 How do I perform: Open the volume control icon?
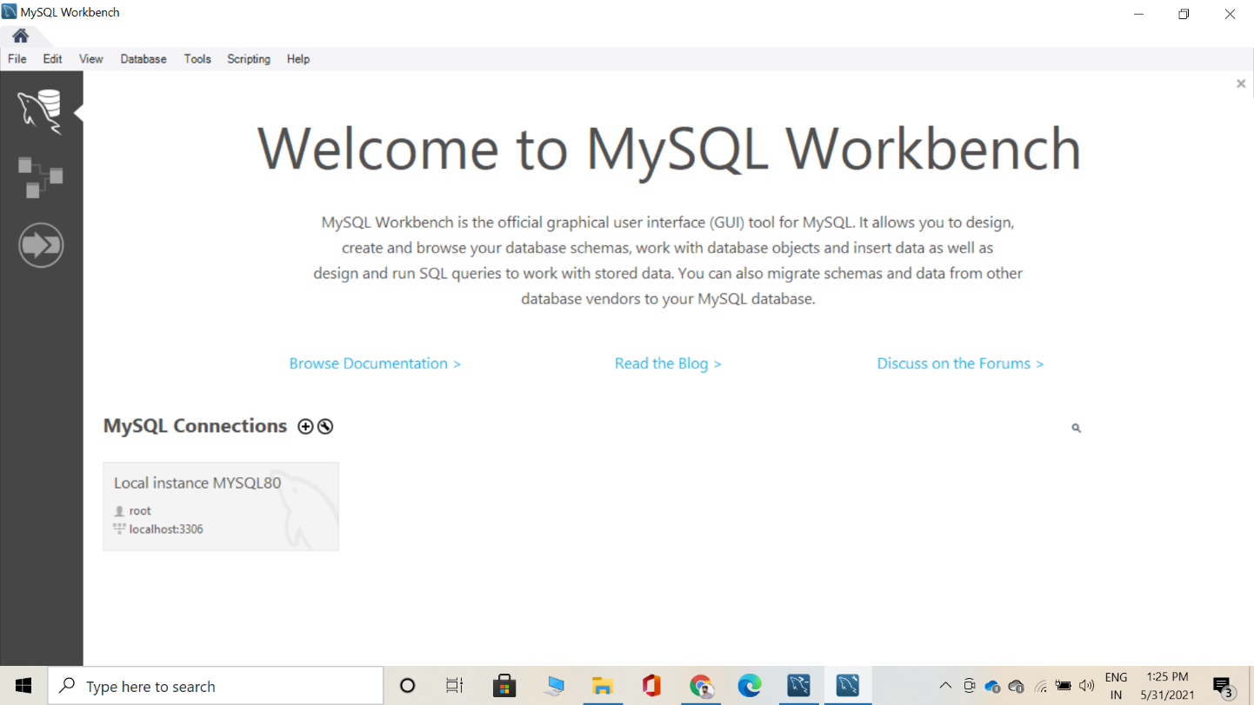(1086, 686)
